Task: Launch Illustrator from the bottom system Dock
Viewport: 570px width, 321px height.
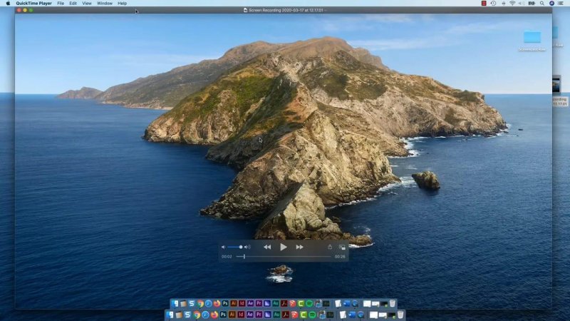Action: tap(232, 315)
